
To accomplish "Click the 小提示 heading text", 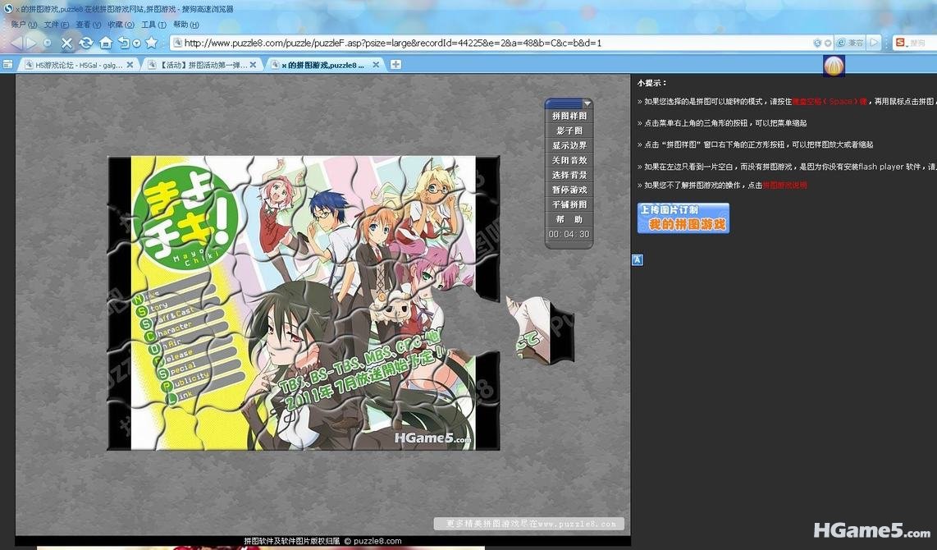I will [x=652, y=83].
